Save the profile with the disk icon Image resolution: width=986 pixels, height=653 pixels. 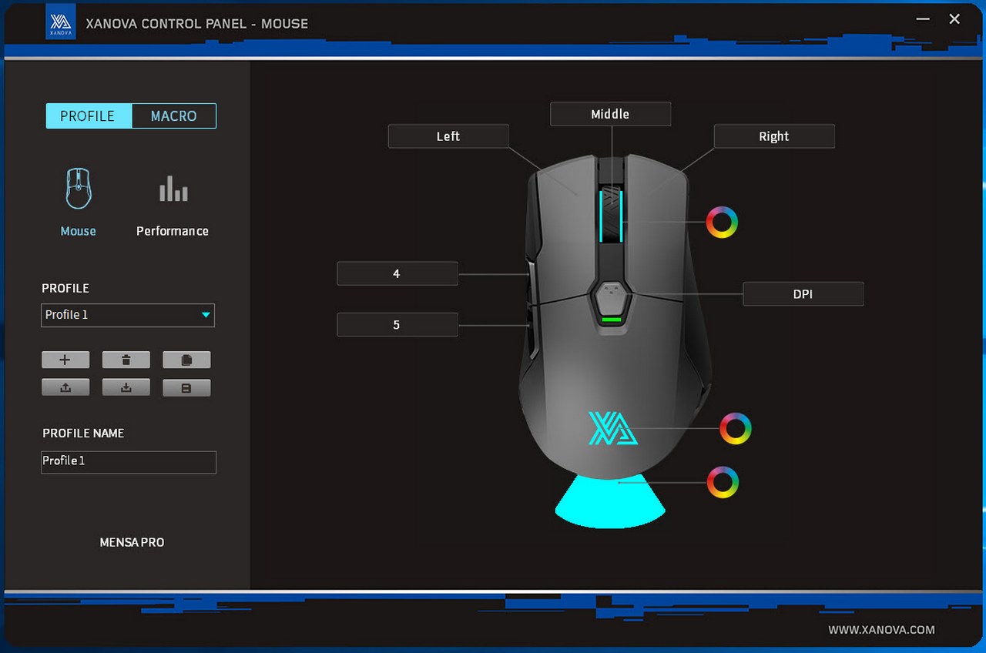[186, 387]
